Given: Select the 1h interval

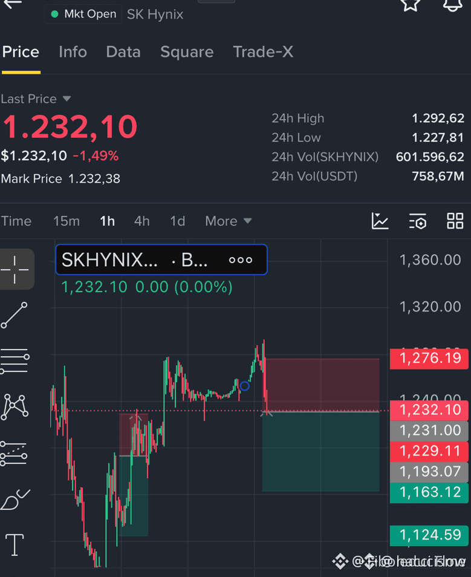Looking at the screenshot, I should [x=108, y=221].
